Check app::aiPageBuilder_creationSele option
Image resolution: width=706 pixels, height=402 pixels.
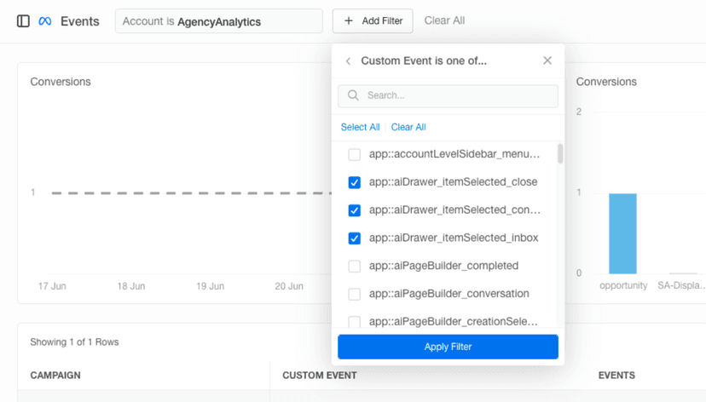click(355, 321)
